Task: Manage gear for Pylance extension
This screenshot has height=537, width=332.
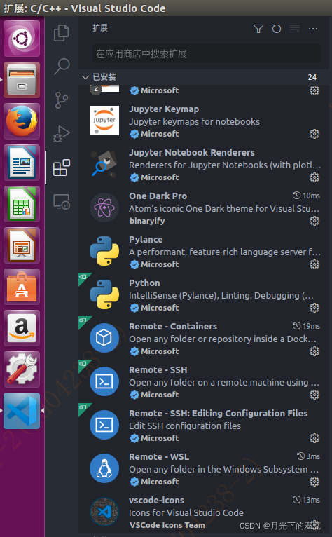Action: [314, 264]
